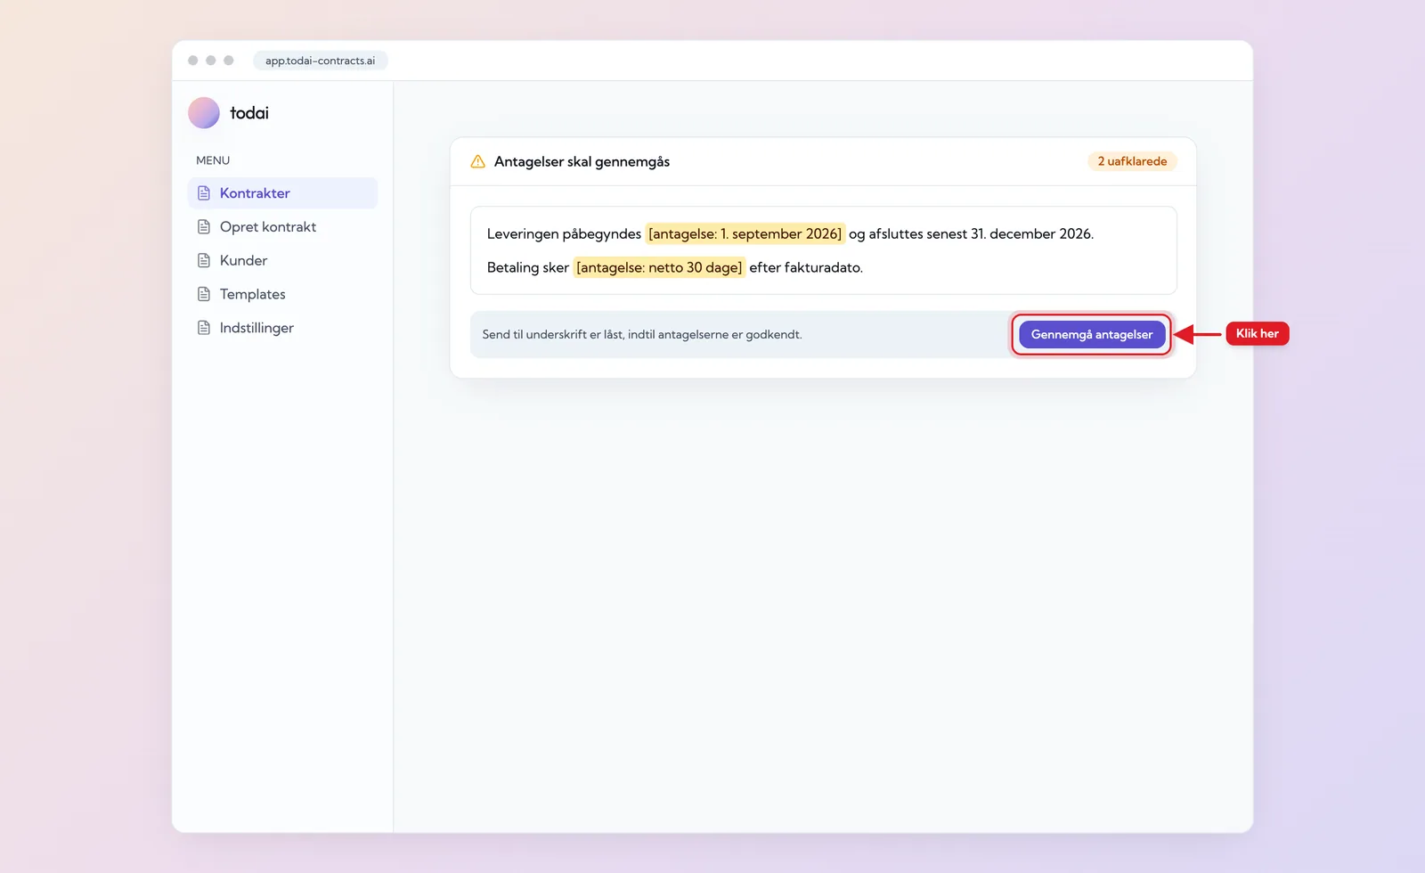Click the Gennemgå antagelser button

[1092, 334]
